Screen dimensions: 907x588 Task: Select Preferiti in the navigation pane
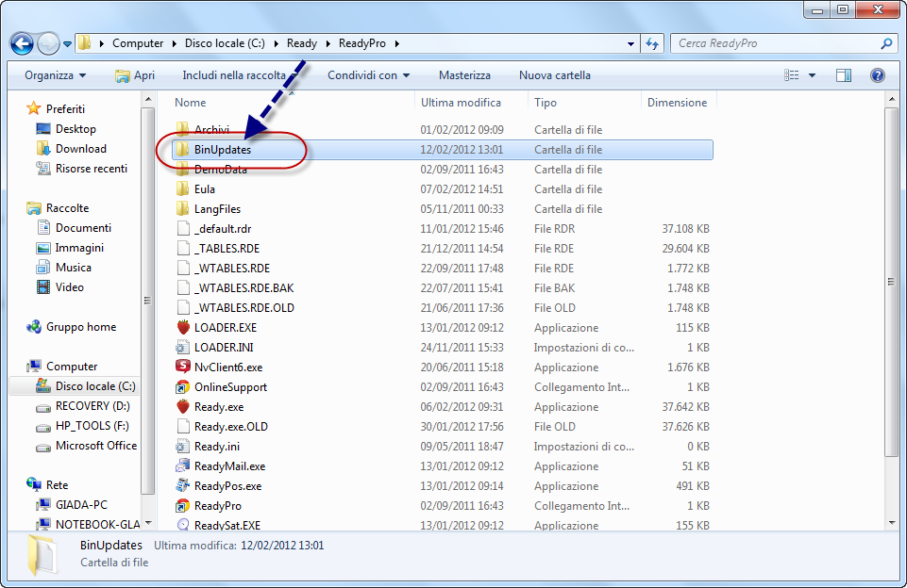(x=56, y=108)
